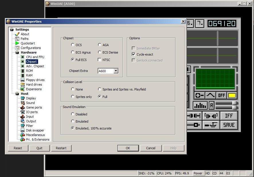254x177 pixels.
Task: Click the yellow color indicator box
Action: pos(232,95)
